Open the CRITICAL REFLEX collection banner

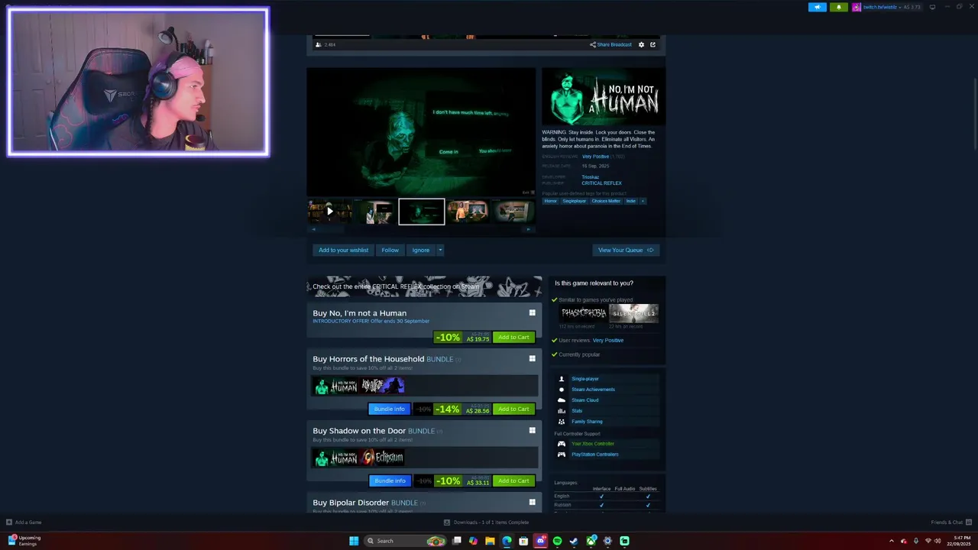tap(424, 286)
